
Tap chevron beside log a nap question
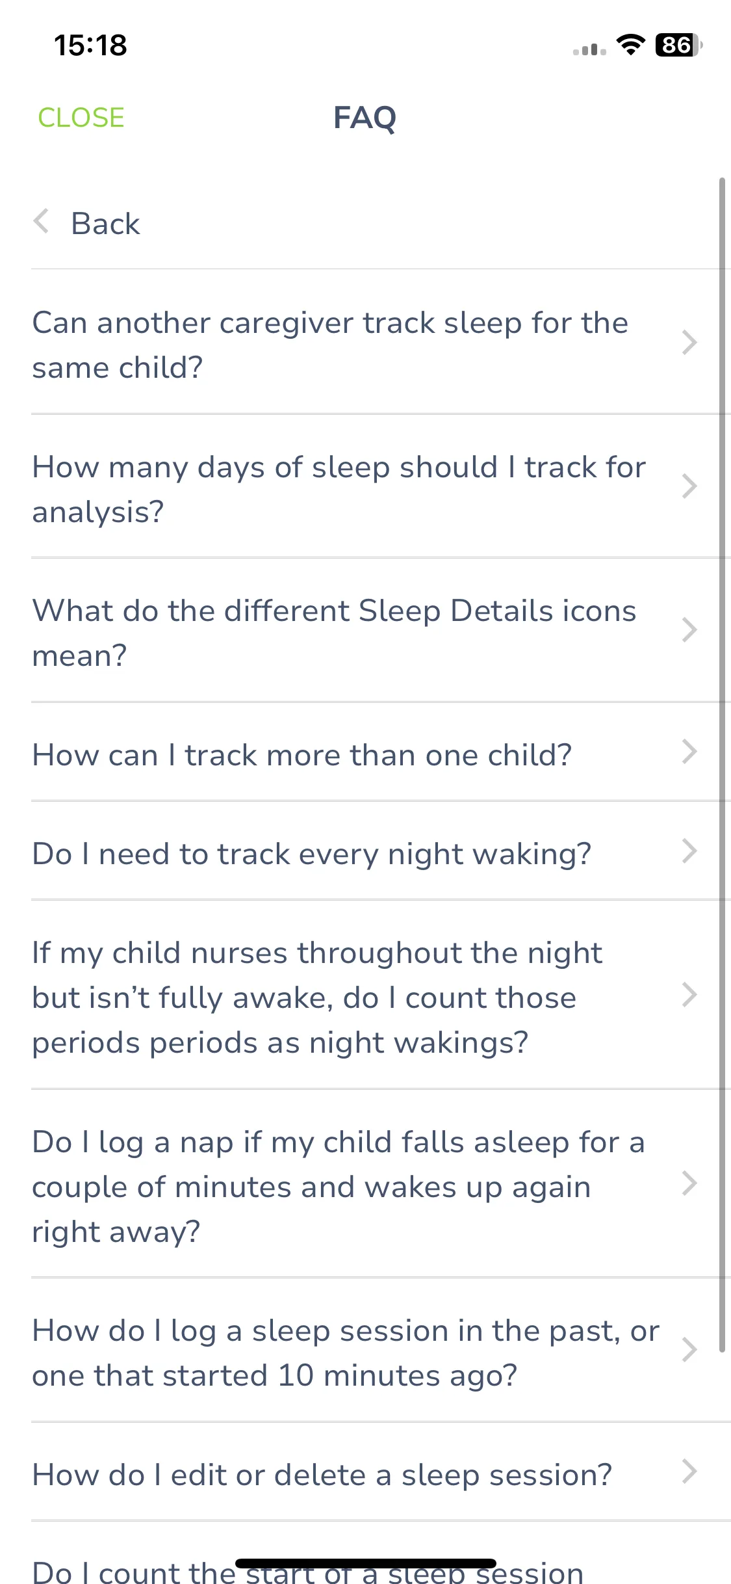click(689, 1183)
